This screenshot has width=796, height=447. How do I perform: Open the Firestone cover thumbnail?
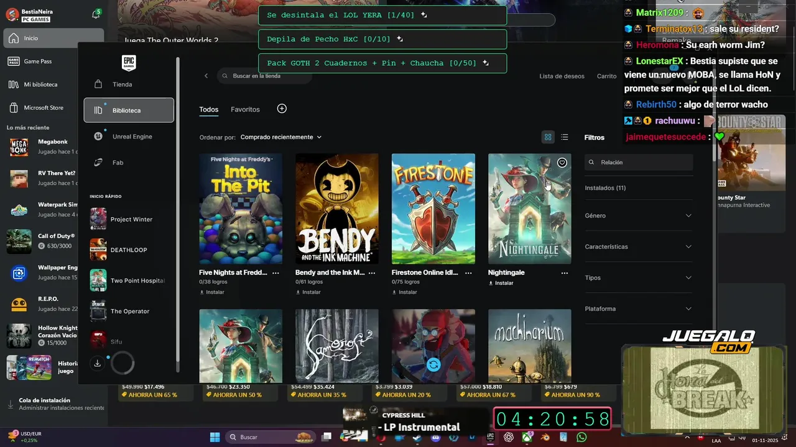click(x=433, y=209)
